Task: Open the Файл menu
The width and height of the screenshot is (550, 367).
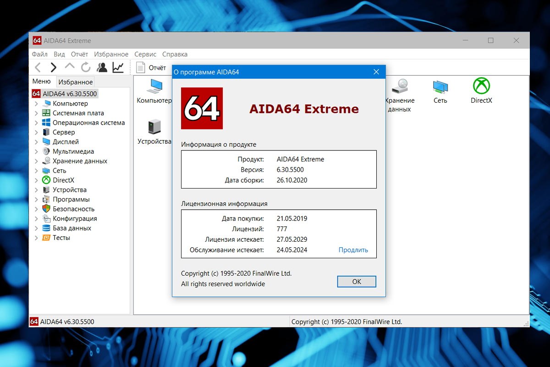Action: (x=40, y=54)
